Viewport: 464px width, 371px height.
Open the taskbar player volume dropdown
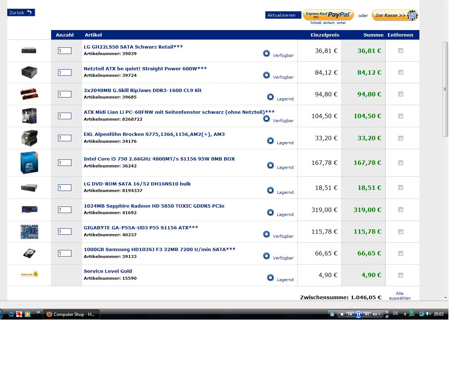click(x=379, y=314)
